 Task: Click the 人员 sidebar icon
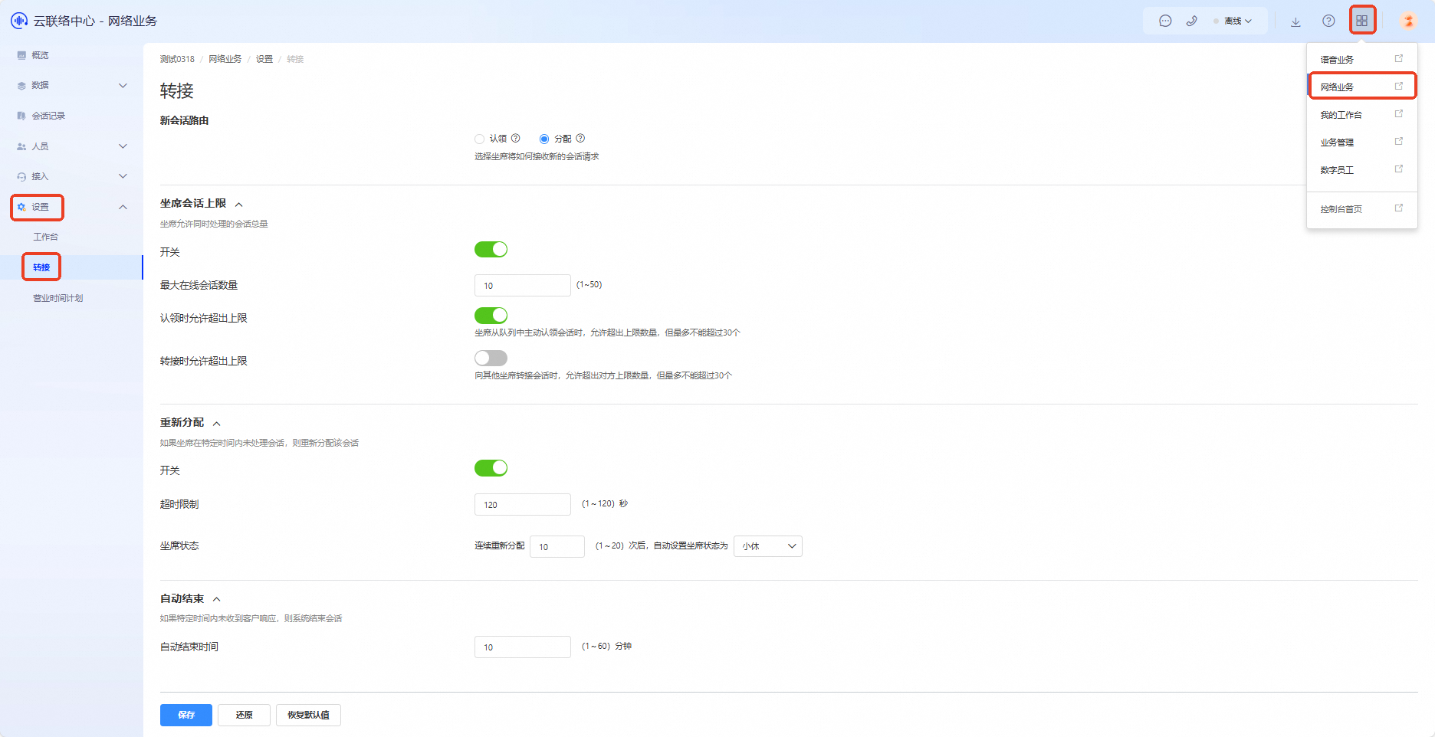(x=21, y=146)
